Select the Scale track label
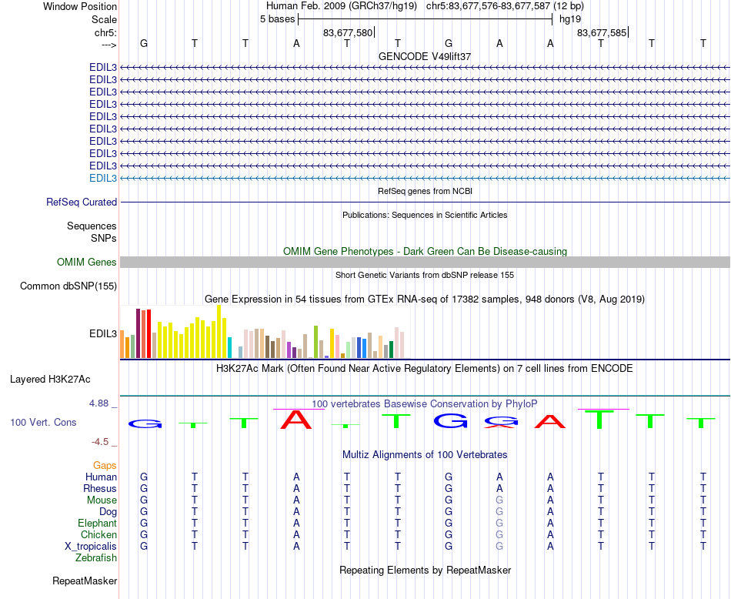 [104, 19]
